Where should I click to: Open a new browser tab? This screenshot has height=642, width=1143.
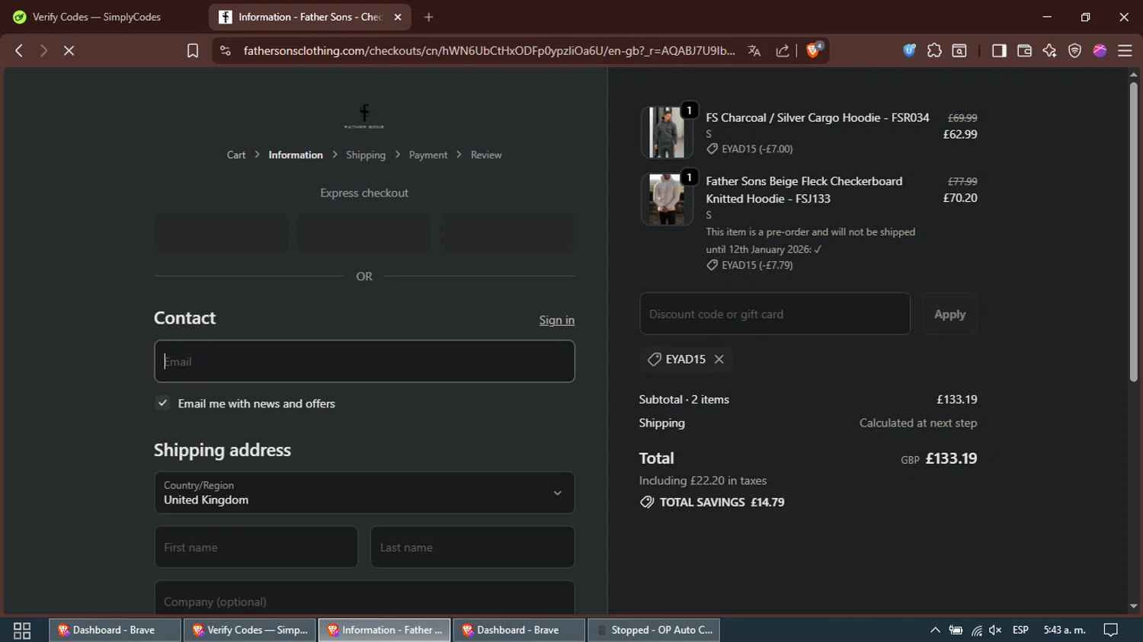pos(428,17)
